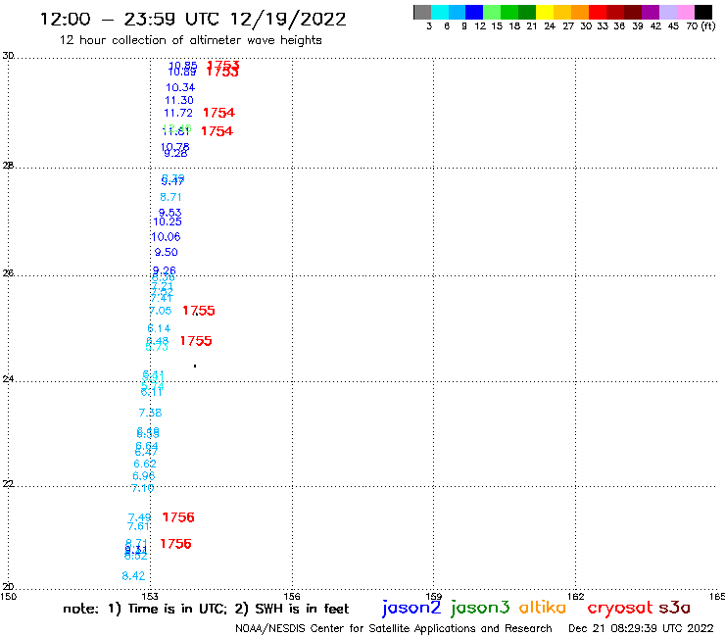Click the '12:00 – 23:59 UTC 12/19/2022' title
Viewport: 725px width, 637px height.
coord(193,19)
